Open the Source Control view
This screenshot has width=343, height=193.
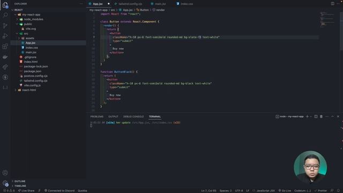[5, 25]
